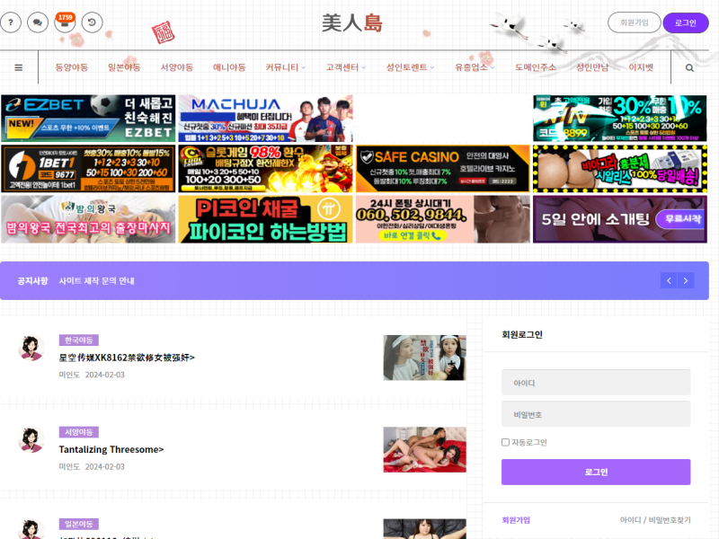Click the search magnifier icon
The image size is (719, 539).
click(x=689, y=67)
